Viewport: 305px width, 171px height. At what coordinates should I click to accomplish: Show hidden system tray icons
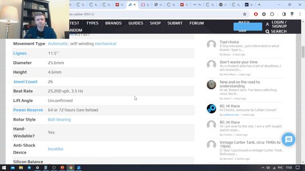tap(263, 168)
